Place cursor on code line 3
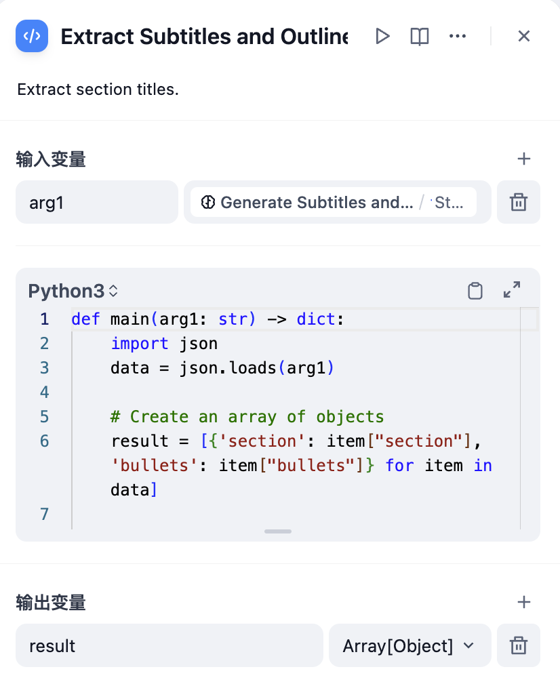 (x=222, y=368)
